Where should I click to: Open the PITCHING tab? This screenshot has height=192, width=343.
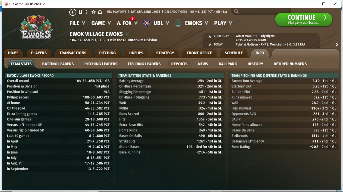(107, 53)
